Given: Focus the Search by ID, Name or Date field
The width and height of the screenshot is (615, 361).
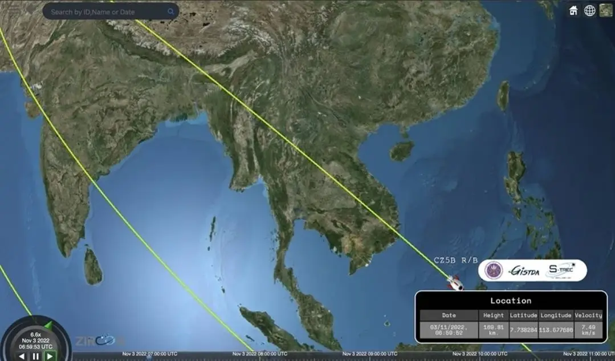Looking at the screenshot, I should point(111,12).
